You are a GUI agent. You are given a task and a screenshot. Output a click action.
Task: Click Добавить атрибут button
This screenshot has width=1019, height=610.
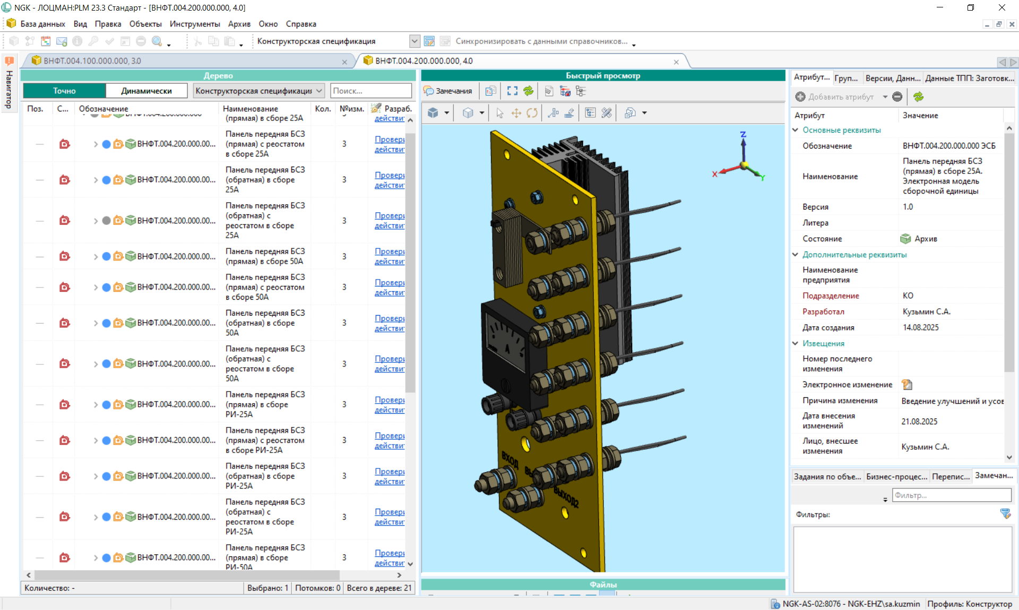pos(835,97)
